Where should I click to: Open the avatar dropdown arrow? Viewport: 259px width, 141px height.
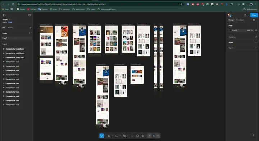point(232,15)
